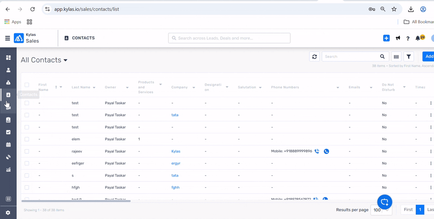This screenshot has height=219, width=434.
Task: Open row actions menu for rajeev
Action: tap(431, 151)
